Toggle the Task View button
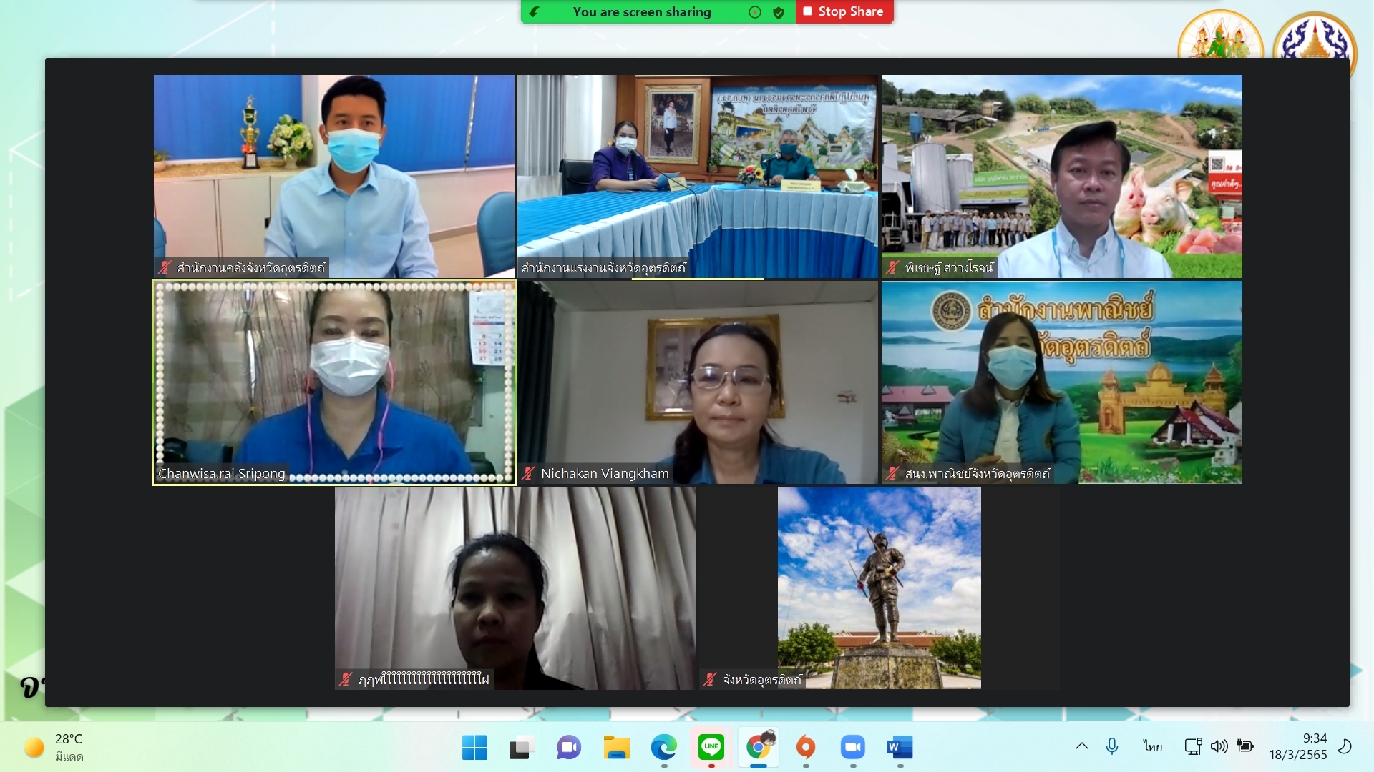This screenshot has width=1374, height=772. (x=522, y=747)
